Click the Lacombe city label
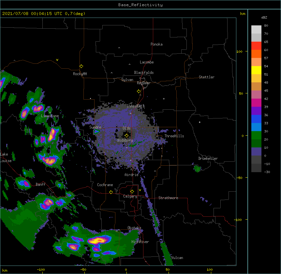 (x=147, y=62)
